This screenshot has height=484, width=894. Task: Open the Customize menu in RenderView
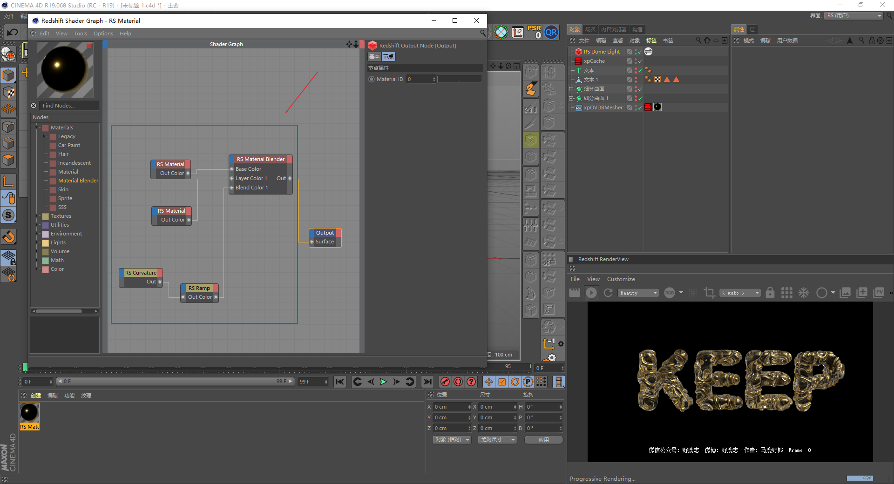point(621,279)
